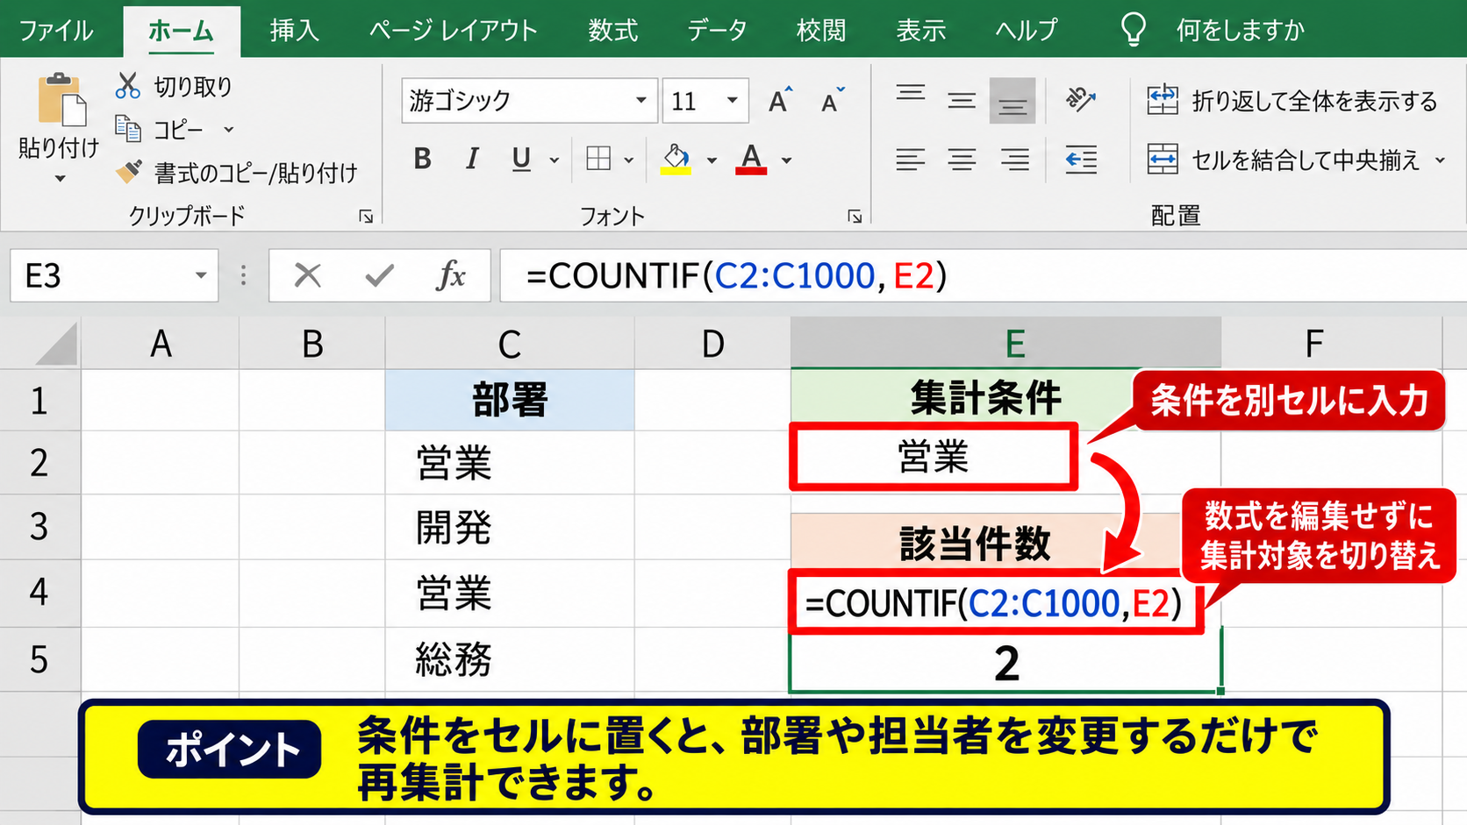Screen dimensions: 1467x825
Task: Expand the Name Box dropdown for E3
Action: (x=201, y=276)
